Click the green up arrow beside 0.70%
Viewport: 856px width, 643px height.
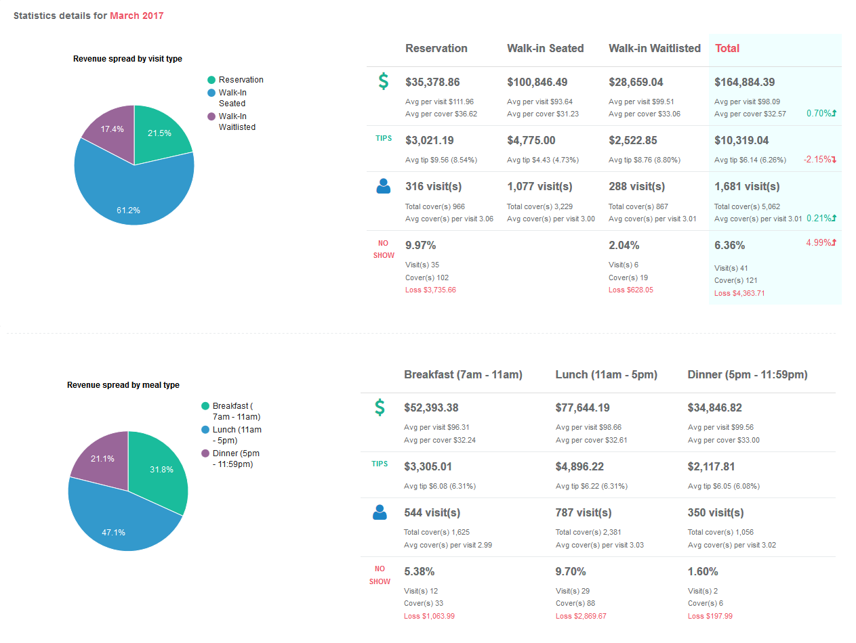(x=834, y=114)
